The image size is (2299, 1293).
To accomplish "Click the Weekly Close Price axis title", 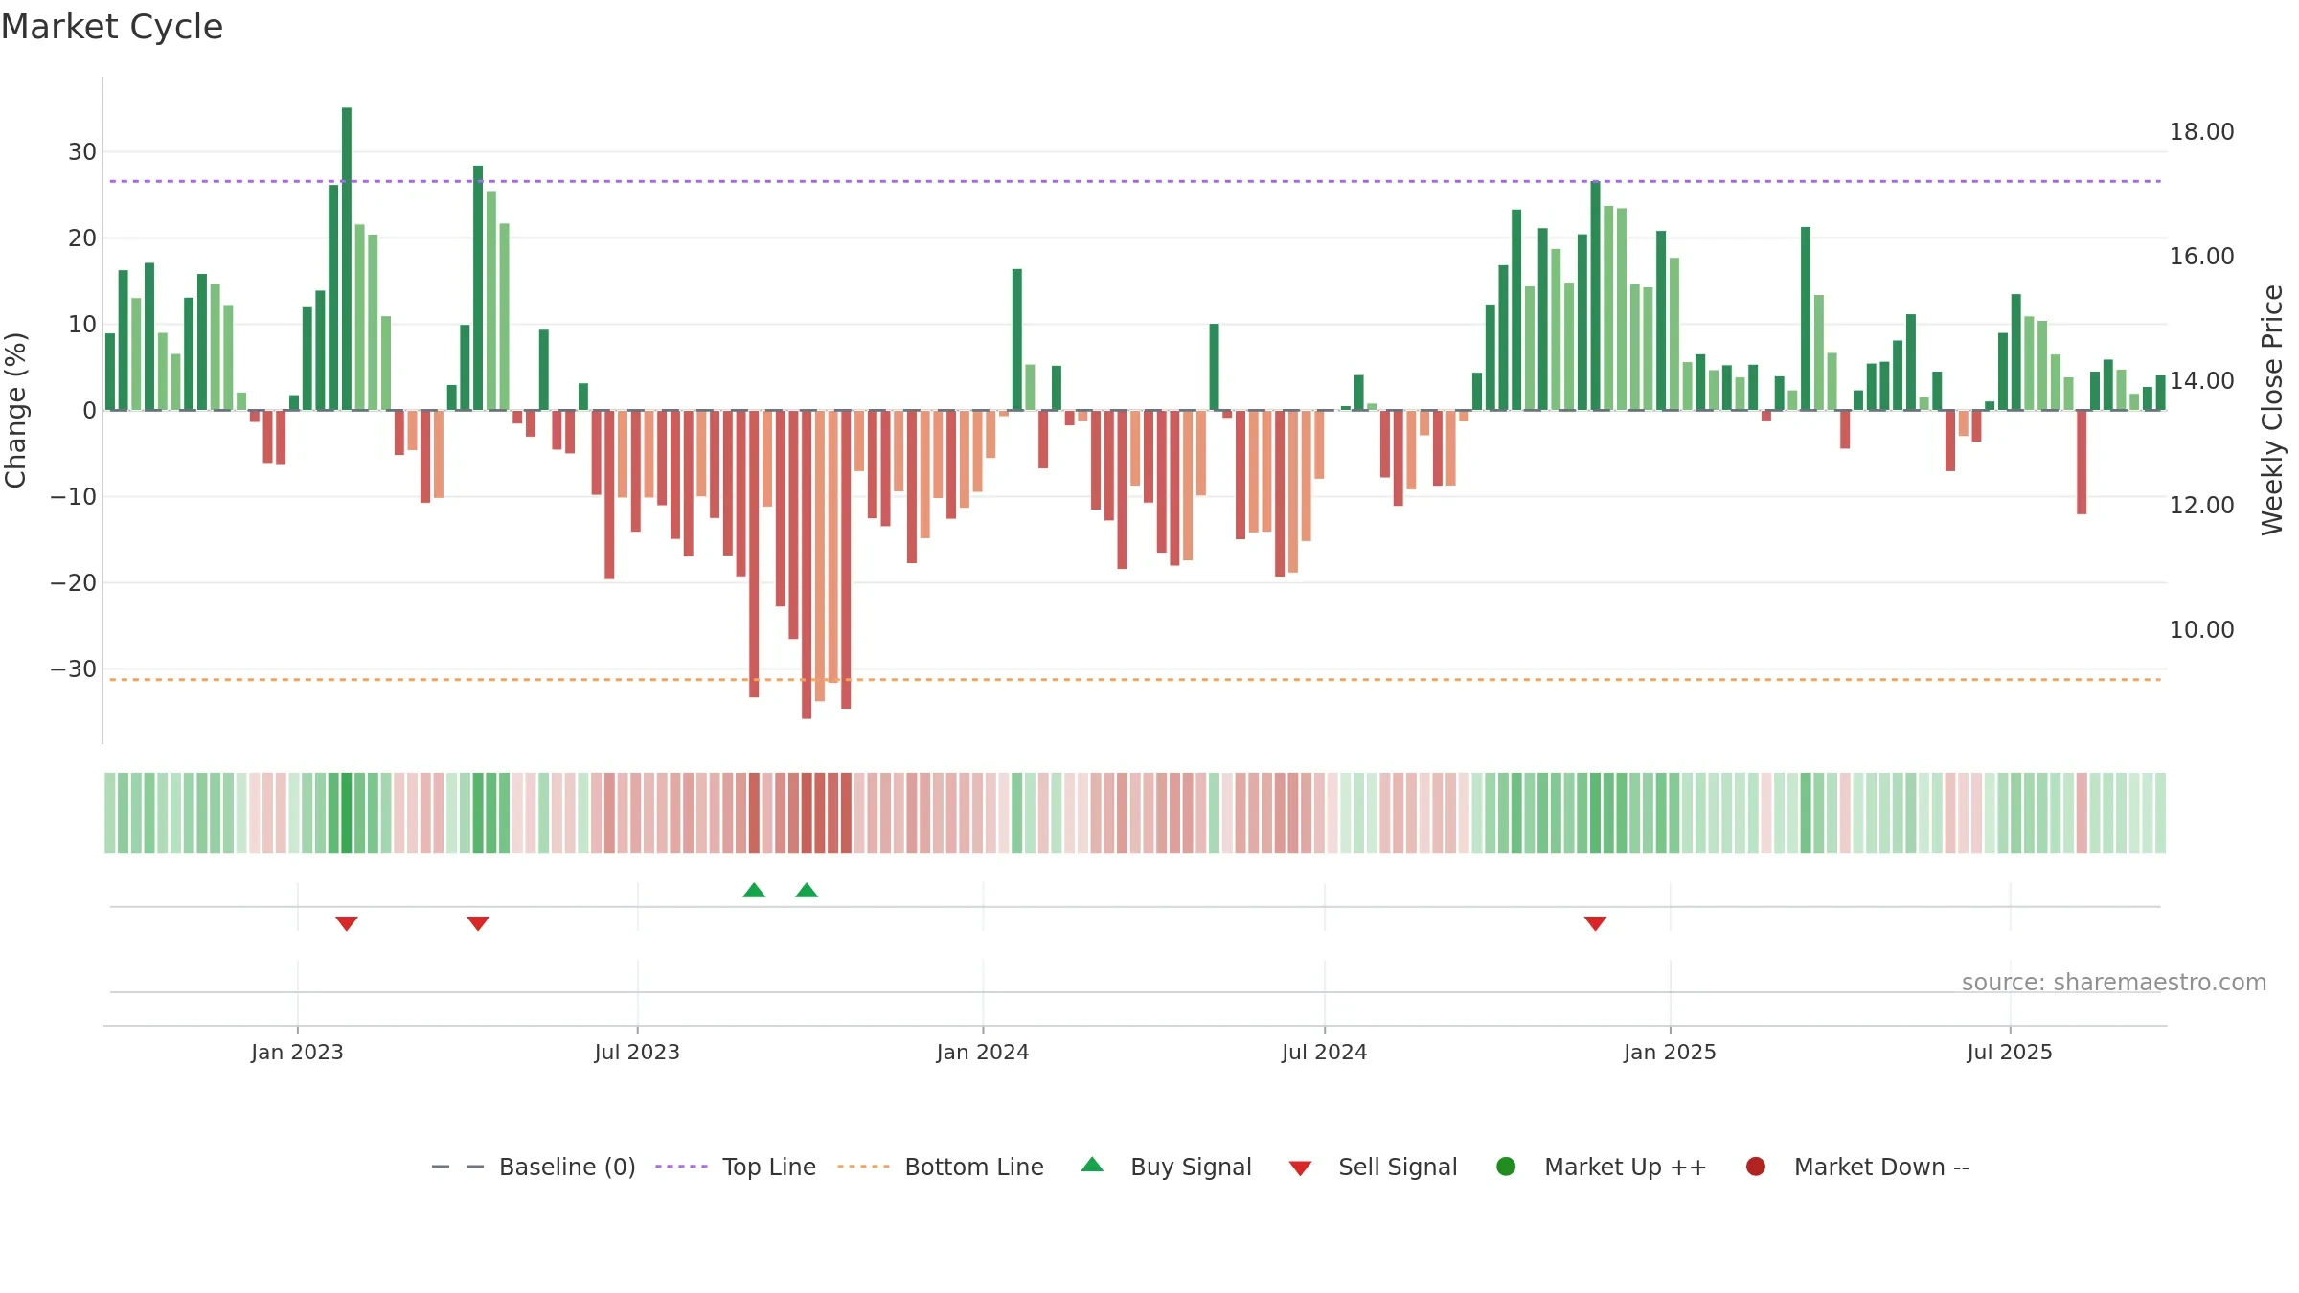I will click(x=2272, y=410).
